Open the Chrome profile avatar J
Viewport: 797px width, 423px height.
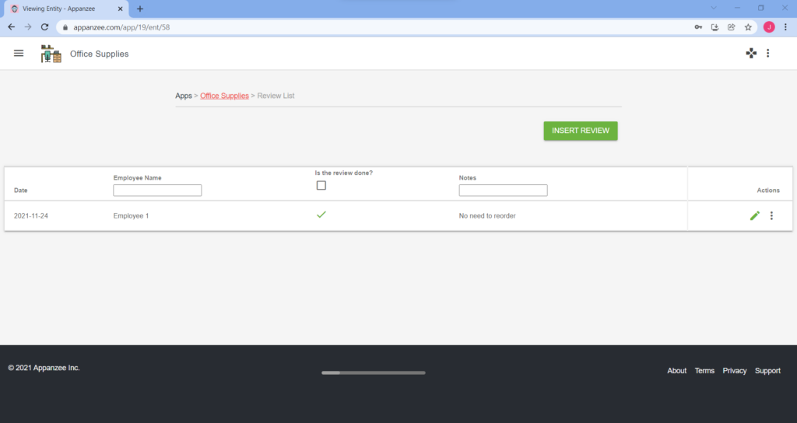point(769,27)
